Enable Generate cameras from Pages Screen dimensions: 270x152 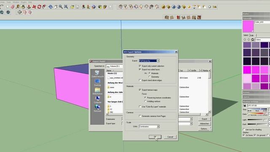pyautogui.click(x=140, y=116)
